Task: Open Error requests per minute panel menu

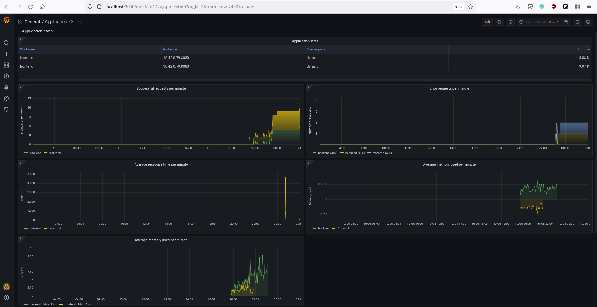Action: pos(449,89)
